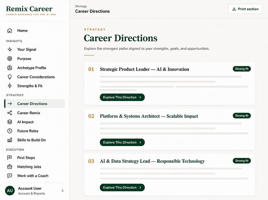268x200 pixels.
Task: Explore Platform & Systems Architect direction
Action: click(x=122, y=142)
